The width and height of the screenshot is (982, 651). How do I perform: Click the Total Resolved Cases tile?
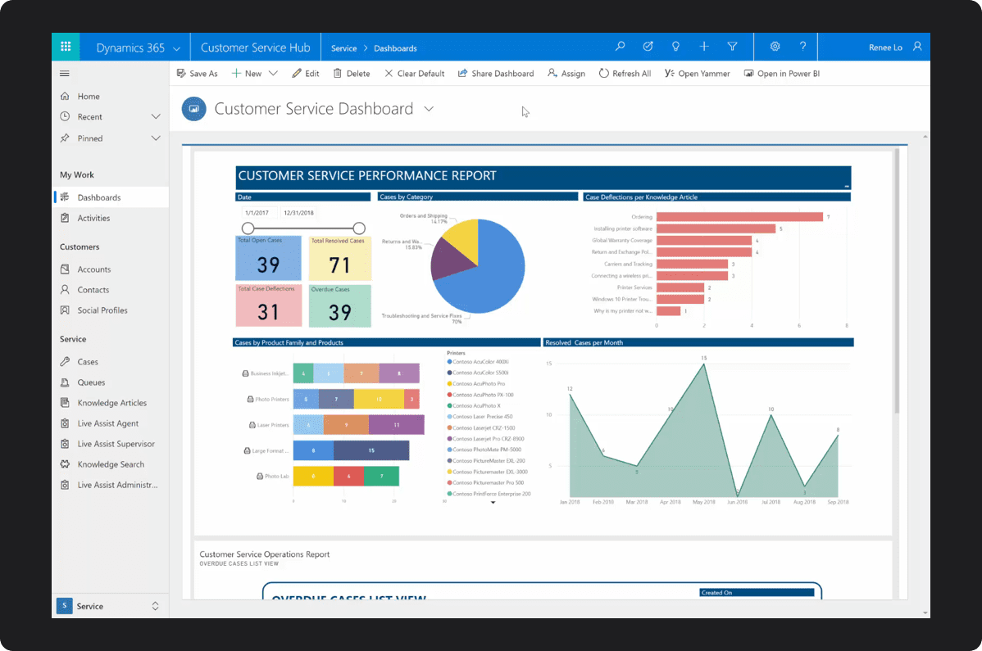pyautogui.click(x=339, y=258)
